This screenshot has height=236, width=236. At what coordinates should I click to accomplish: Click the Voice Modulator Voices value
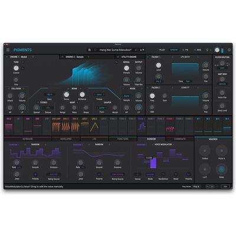tap(137, 174)
